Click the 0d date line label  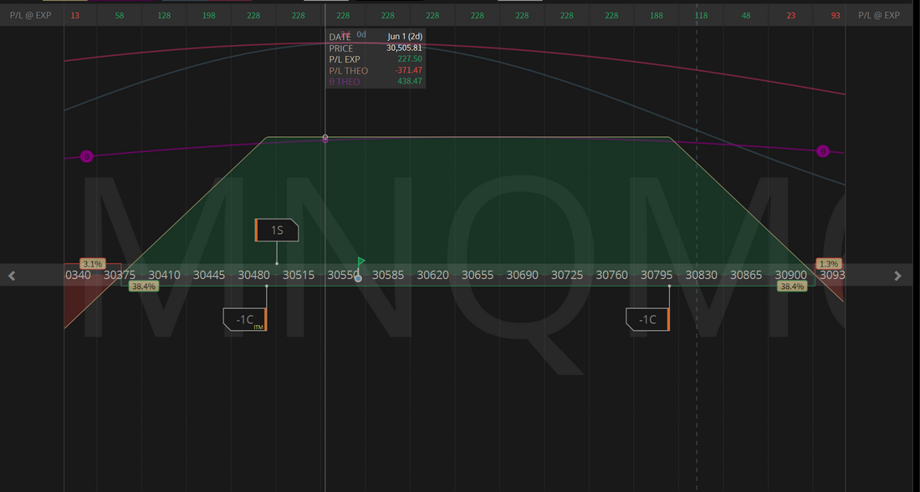(x=361, y=34)
